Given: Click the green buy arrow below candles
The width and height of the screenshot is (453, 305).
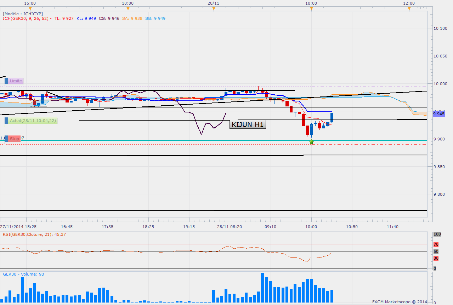Looking at the screenshot, I should [311, 142].
